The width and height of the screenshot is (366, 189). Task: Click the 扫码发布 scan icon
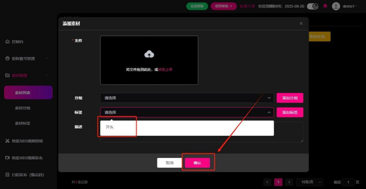[x=7, y=175]
